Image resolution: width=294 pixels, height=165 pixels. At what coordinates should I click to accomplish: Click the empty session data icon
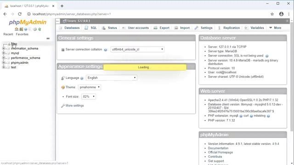21,29
